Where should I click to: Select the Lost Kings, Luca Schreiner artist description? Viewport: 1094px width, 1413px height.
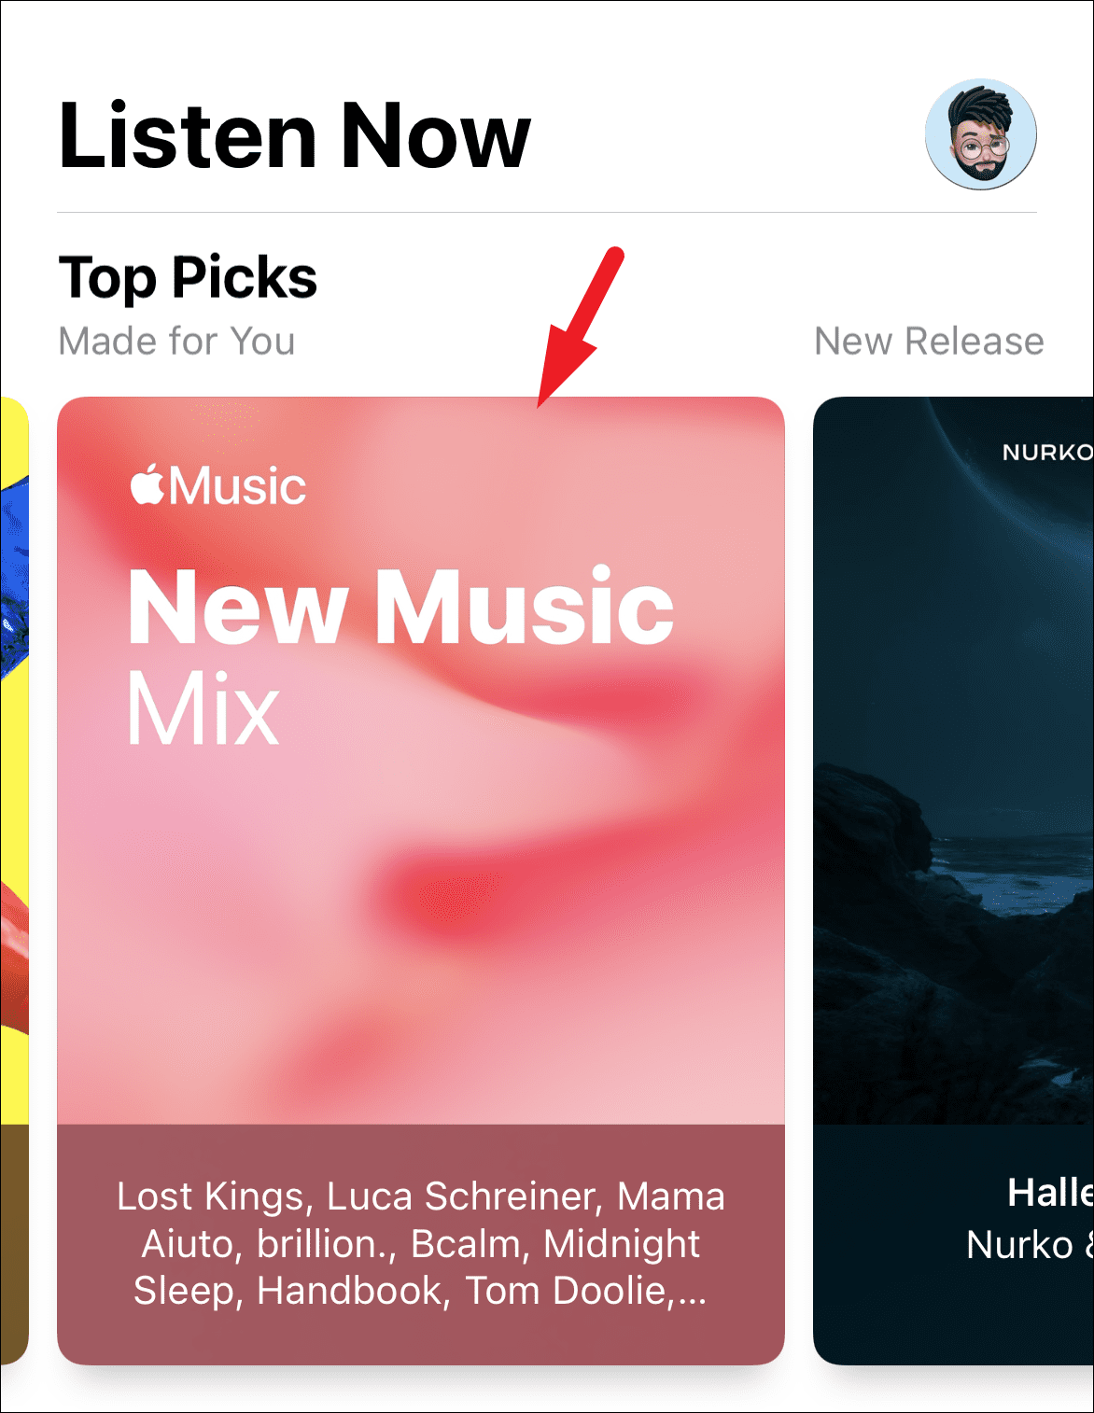(421, 1243)
